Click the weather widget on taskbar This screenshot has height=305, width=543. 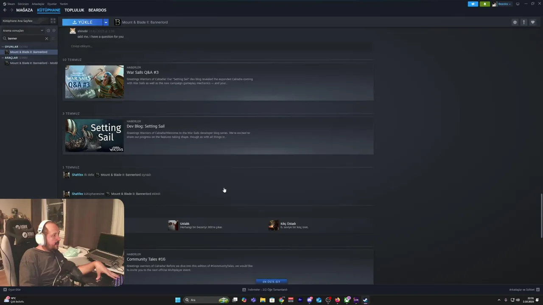pos(14,300)
